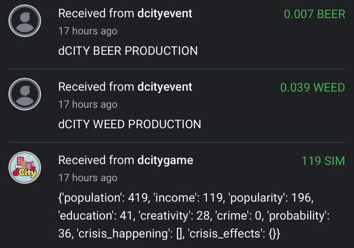
Task: Open the default avatar on the BEER transaction
Action: pos(24,21)
